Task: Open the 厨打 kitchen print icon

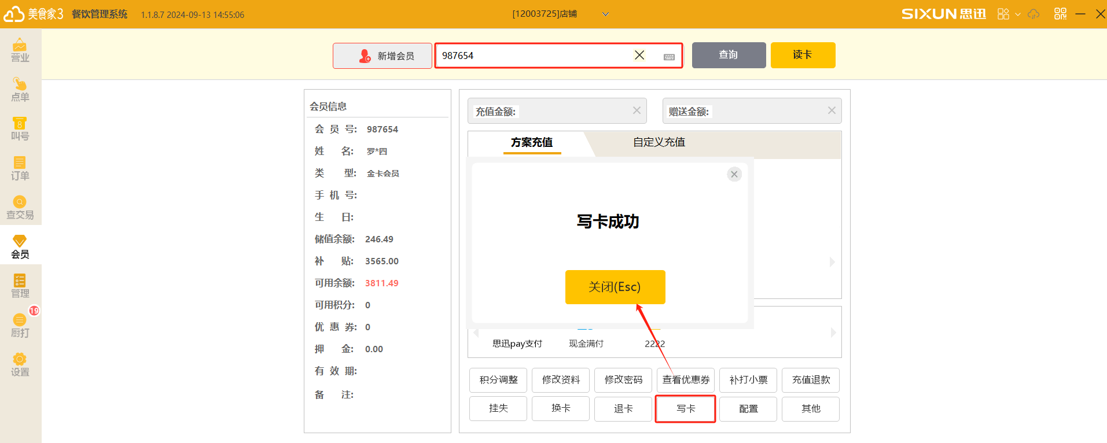Action: tap(20, 326)
